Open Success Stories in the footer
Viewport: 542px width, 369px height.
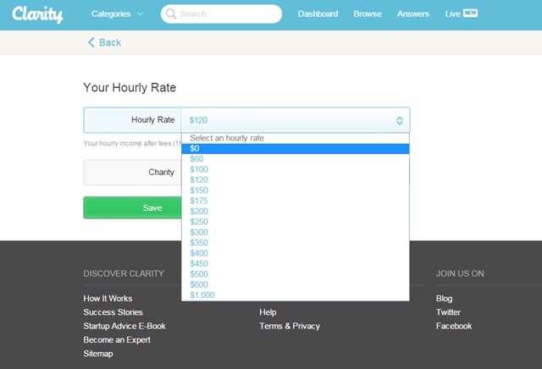[x=113, y=312]
